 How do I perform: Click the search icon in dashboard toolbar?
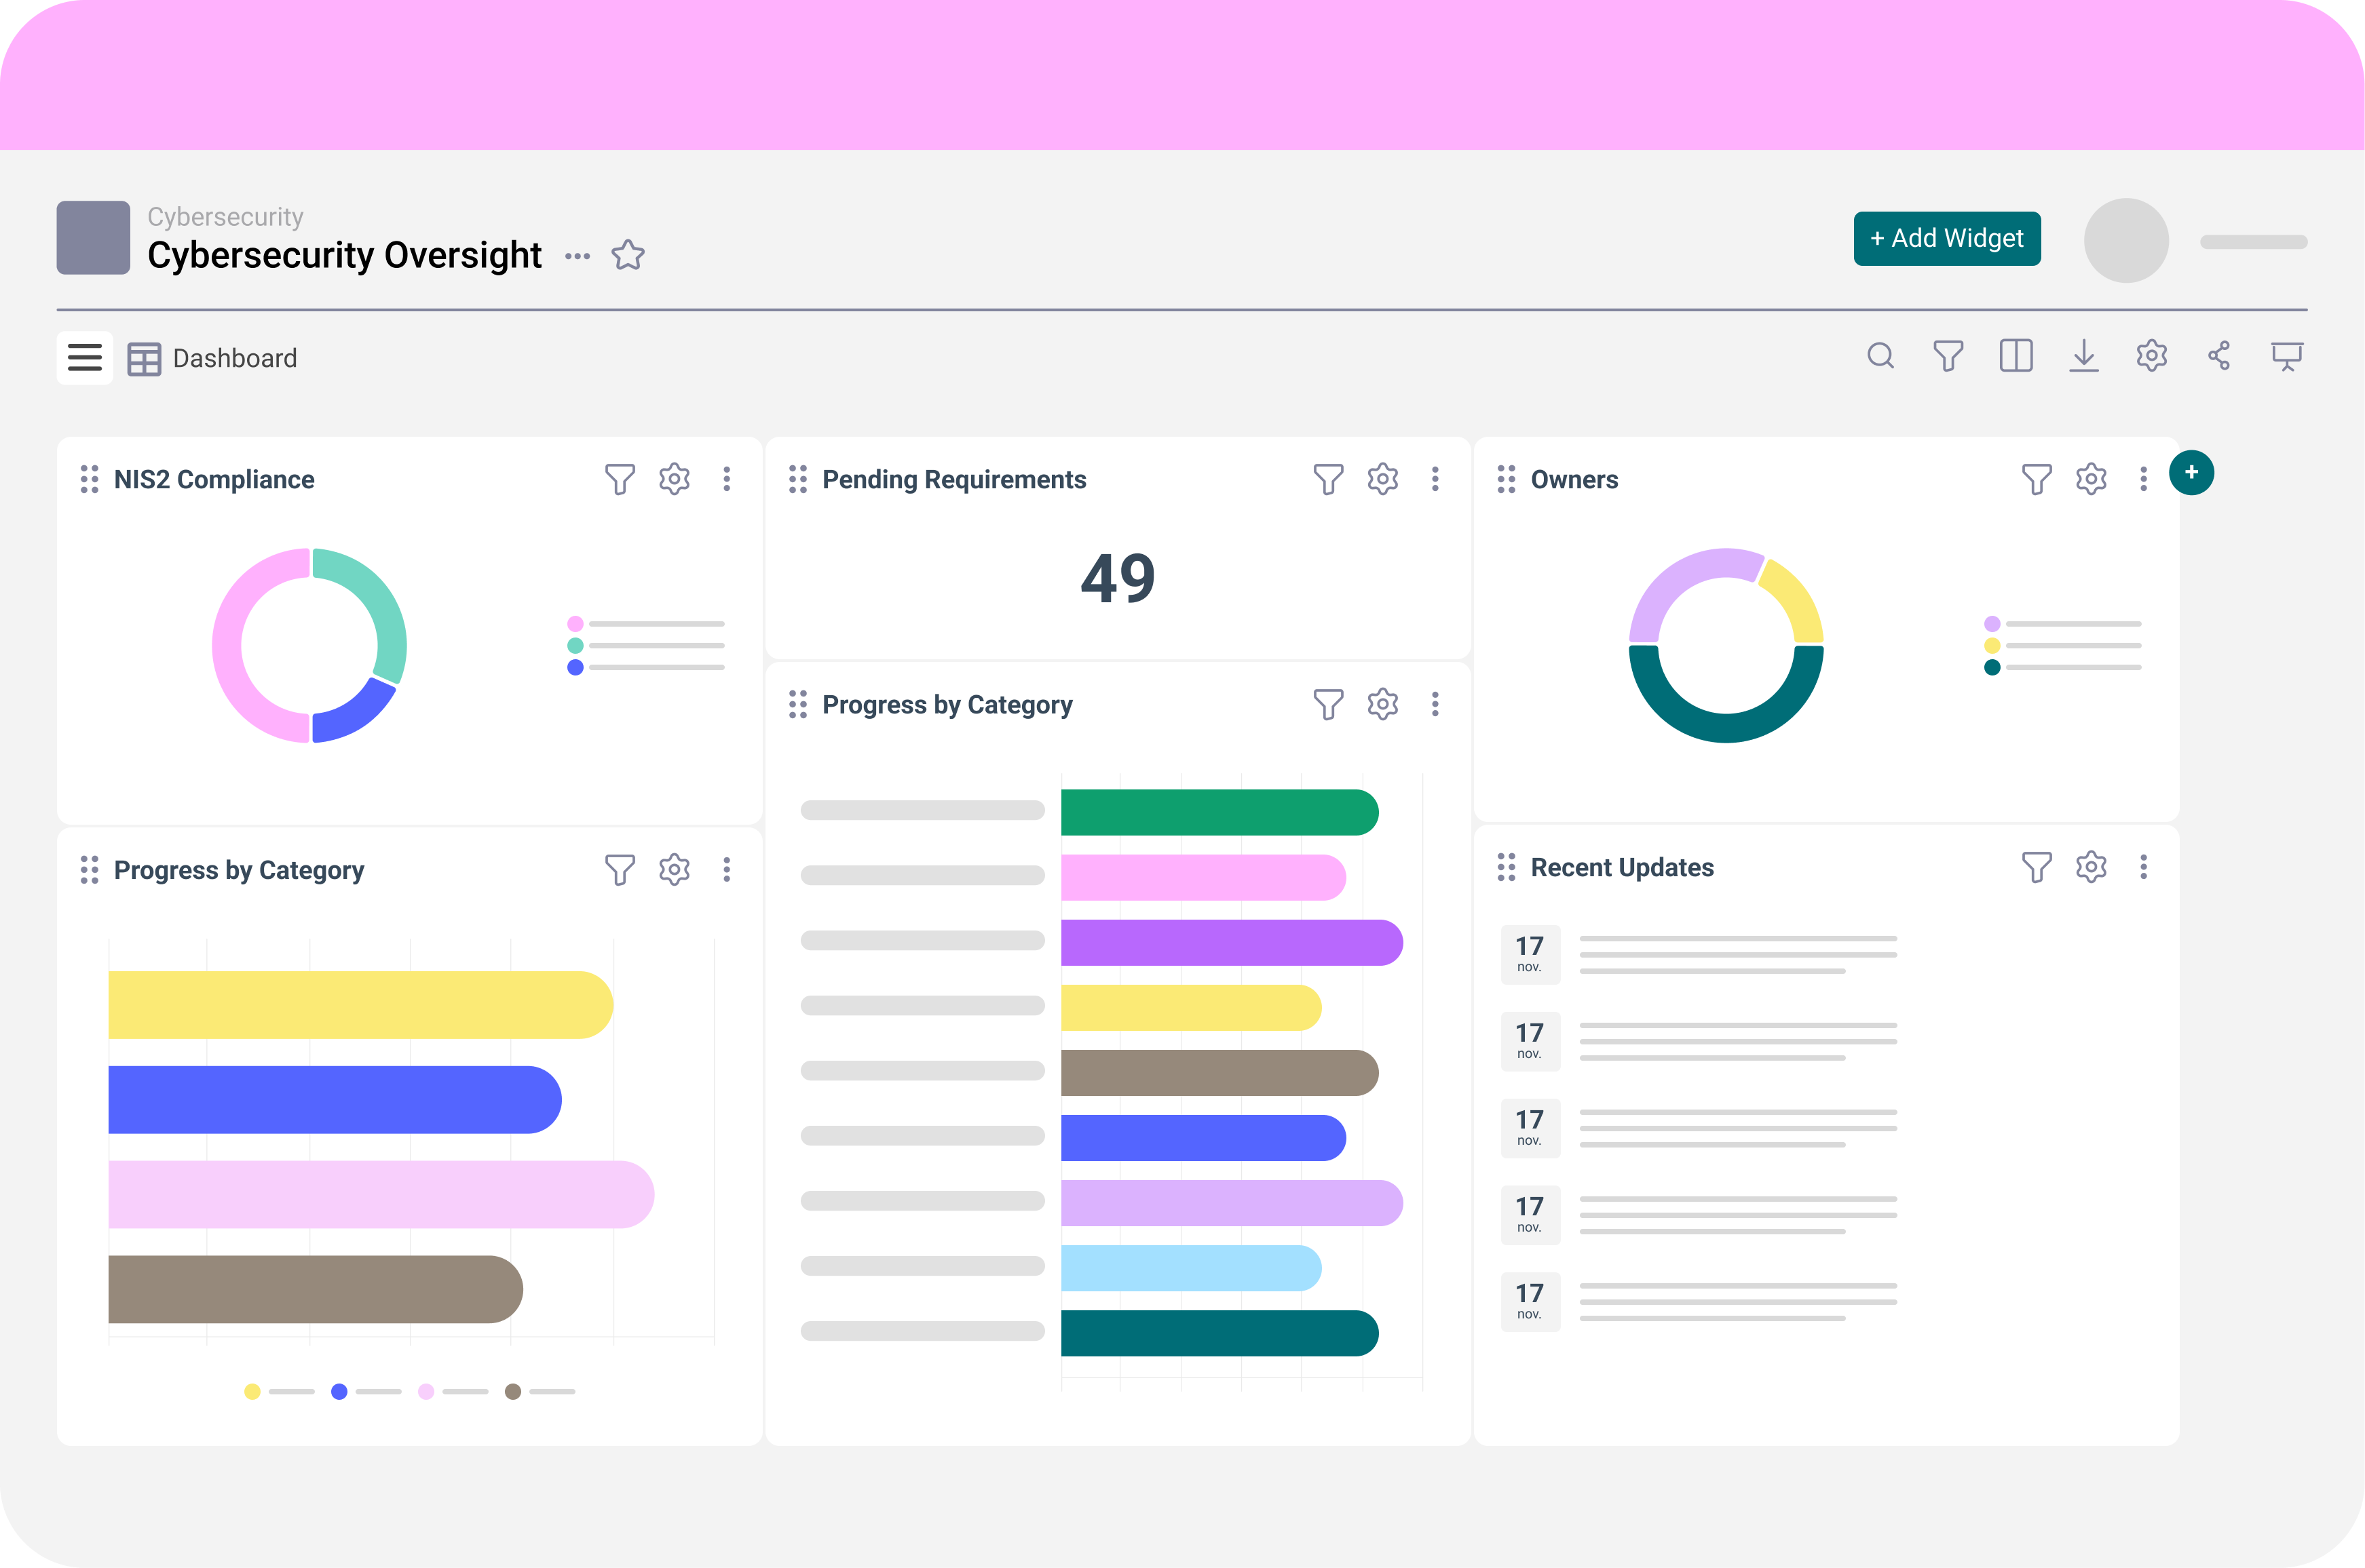pos(1880,356)
